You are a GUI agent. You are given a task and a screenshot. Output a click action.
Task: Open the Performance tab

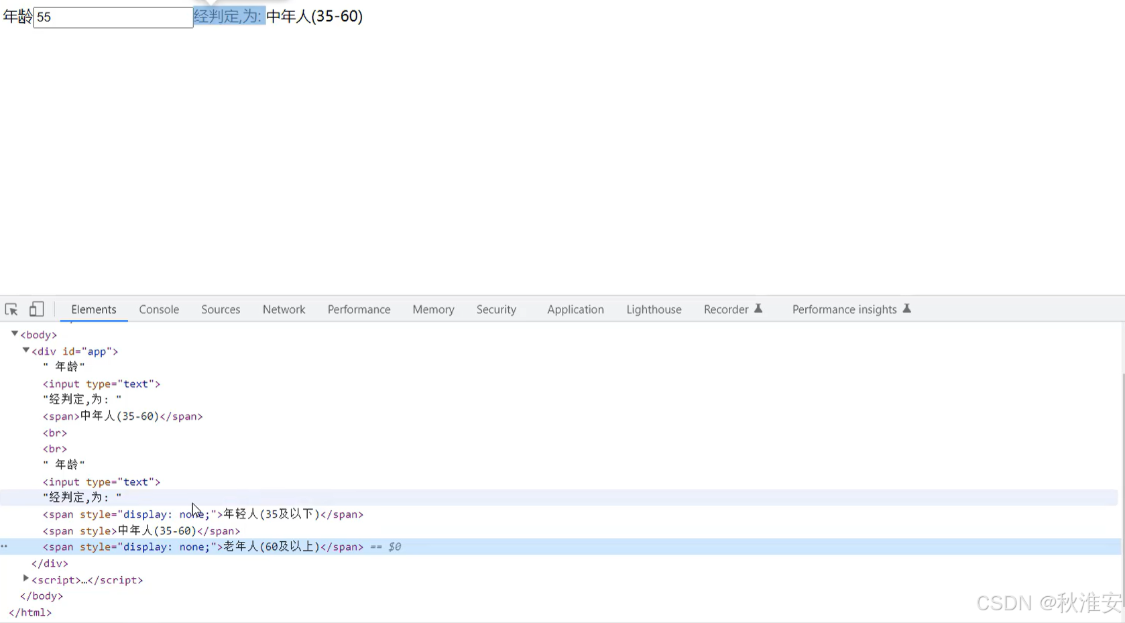(359, 309)
